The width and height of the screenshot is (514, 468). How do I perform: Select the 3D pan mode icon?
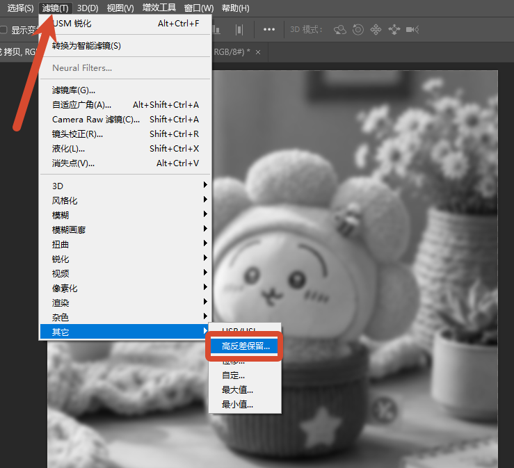tap(376, 30)
